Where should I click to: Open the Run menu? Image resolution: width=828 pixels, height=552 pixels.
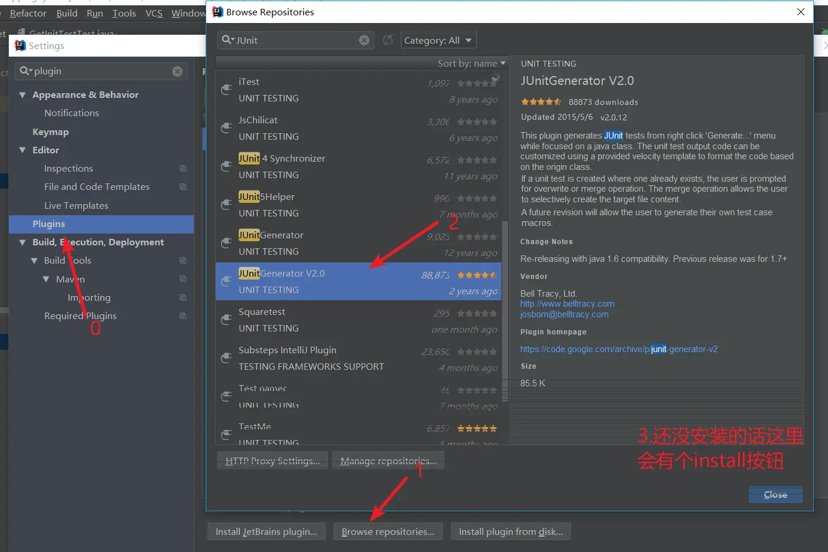(x=94, y=13)
